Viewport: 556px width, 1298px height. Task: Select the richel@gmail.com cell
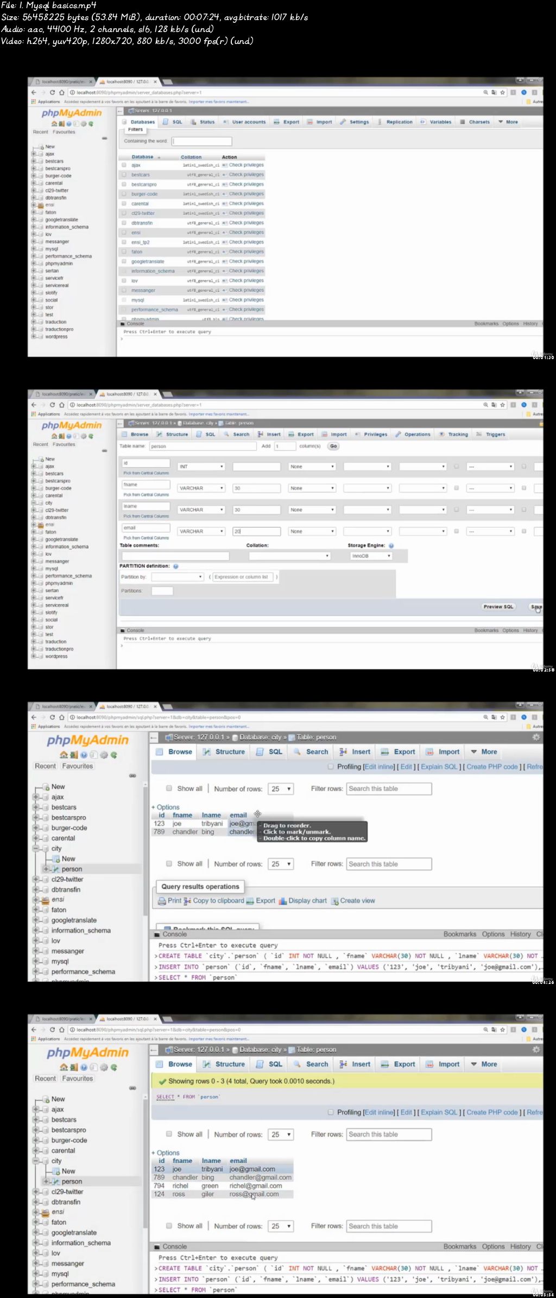[x=255, y=1186]
